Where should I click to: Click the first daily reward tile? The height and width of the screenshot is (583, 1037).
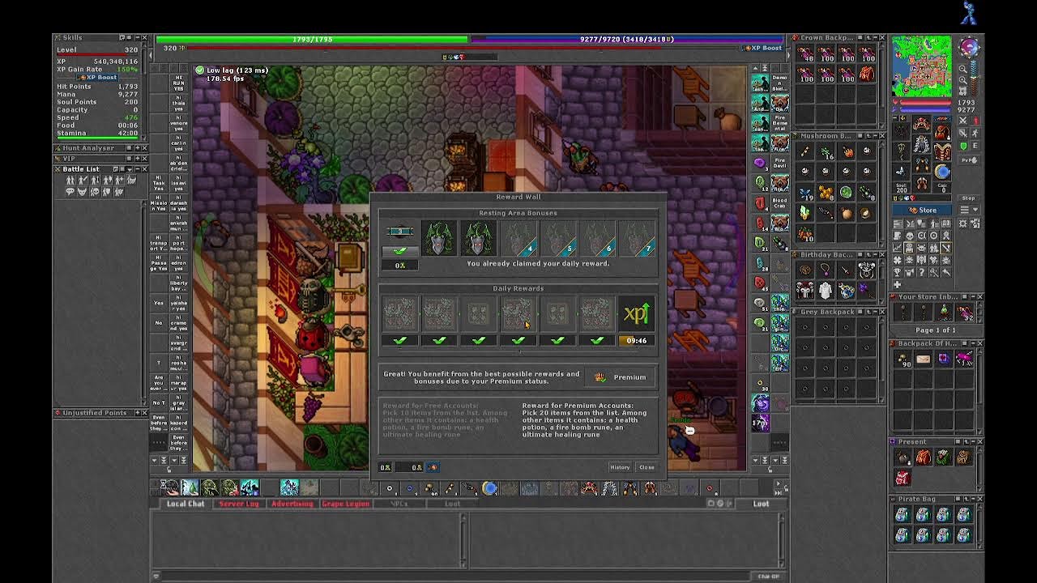point(399,314)
